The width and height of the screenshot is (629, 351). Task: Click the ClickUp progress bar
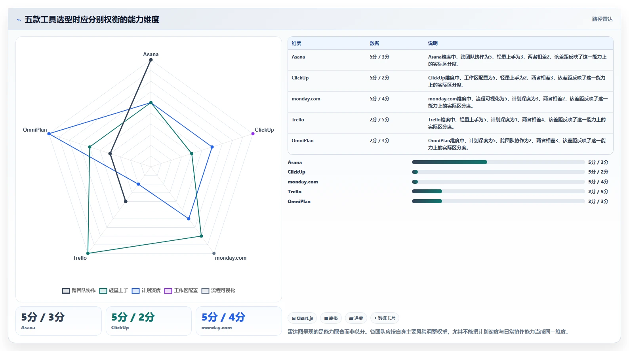pyautogui.click(x=498, y=172)
